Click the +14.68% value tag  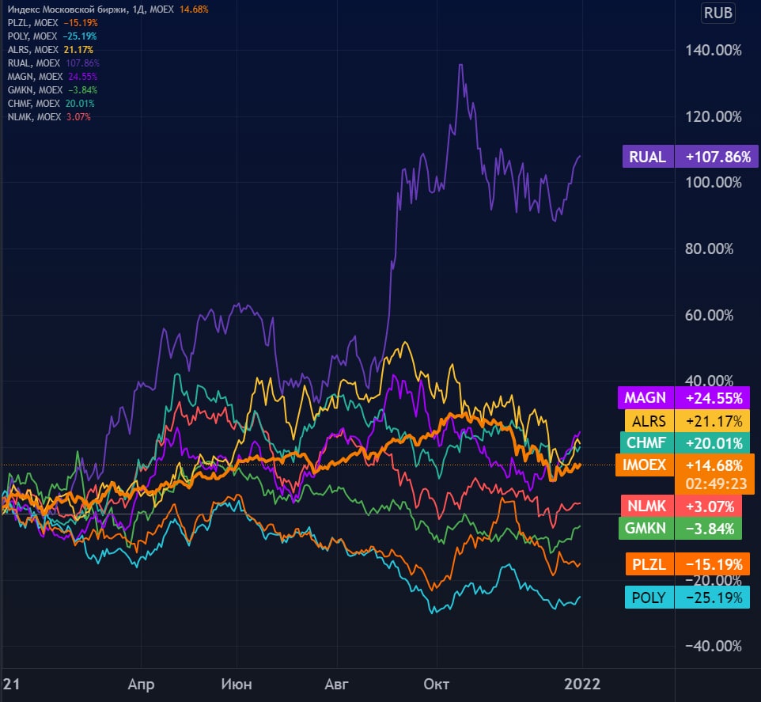tap(714, 465)
